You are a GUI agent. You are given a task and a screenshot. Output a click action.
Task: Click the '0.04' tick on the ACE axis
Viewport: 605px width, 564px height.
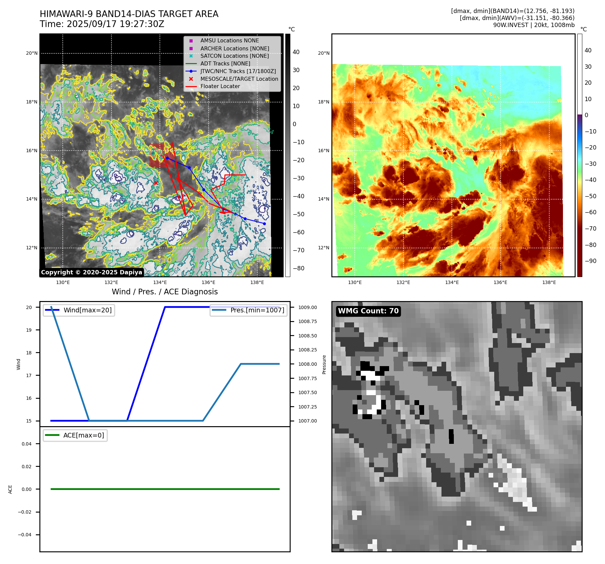(x=27, y=444)
